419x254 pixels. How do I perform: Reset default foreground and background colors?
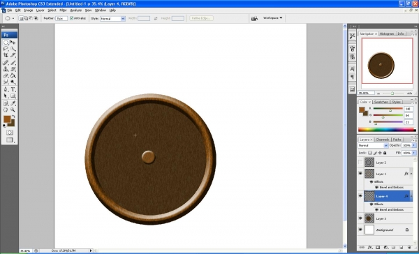pos(5,126)
